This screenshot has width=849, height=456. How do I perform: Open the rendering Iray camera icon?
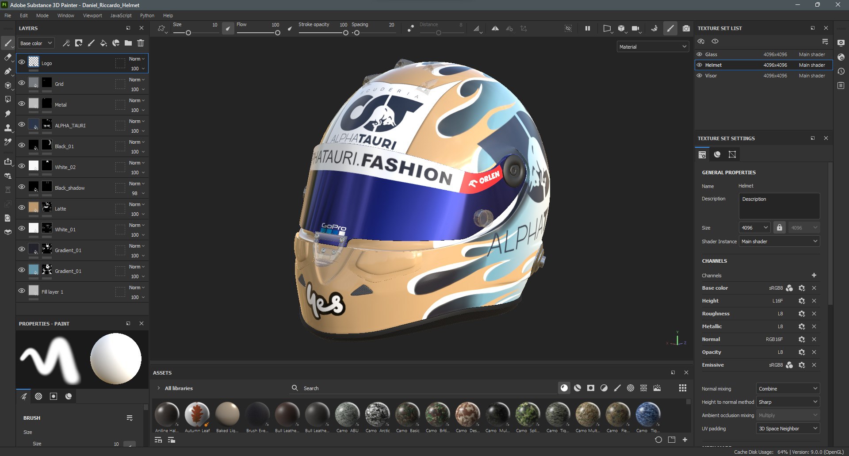(x=686, y=28)
